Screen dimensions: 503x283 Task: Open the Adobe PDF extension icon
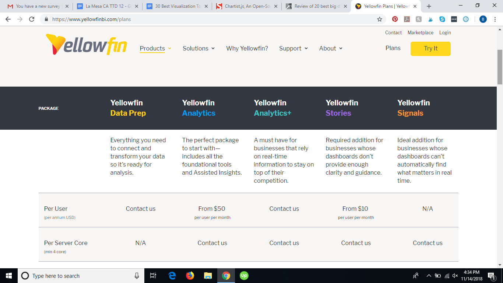pyautogui.click(x=407, y=19)
